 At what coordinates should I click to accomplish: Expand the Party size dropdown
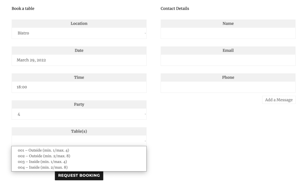[x=79, y=114]
